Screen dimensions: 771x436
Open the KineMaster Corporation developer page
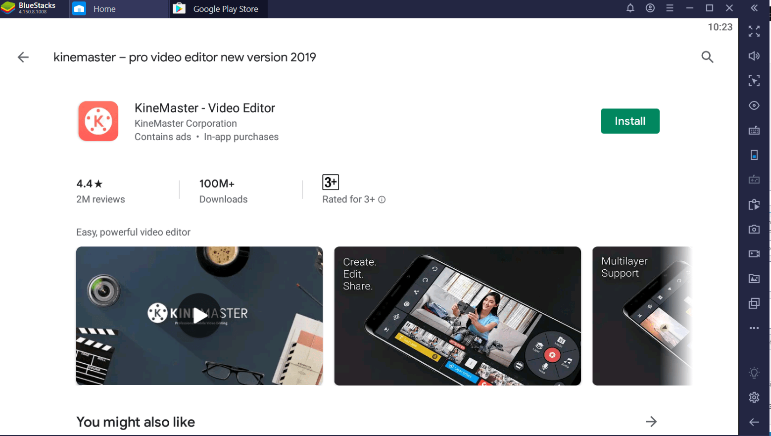coord(186,123)
